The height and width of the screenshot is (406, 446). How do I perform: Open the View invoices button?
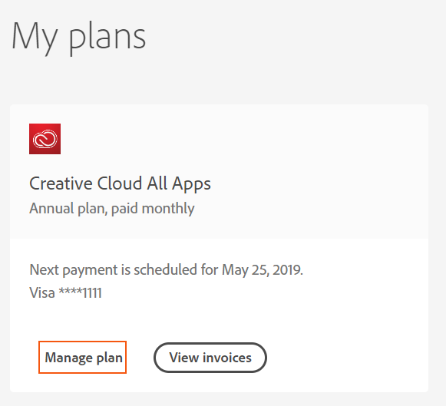tap(210, 358)
